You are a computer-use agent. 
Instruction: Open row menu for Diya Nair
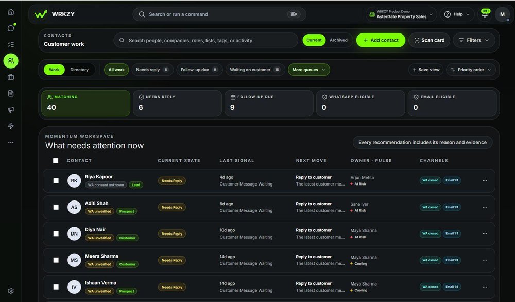tap(485, 233)
